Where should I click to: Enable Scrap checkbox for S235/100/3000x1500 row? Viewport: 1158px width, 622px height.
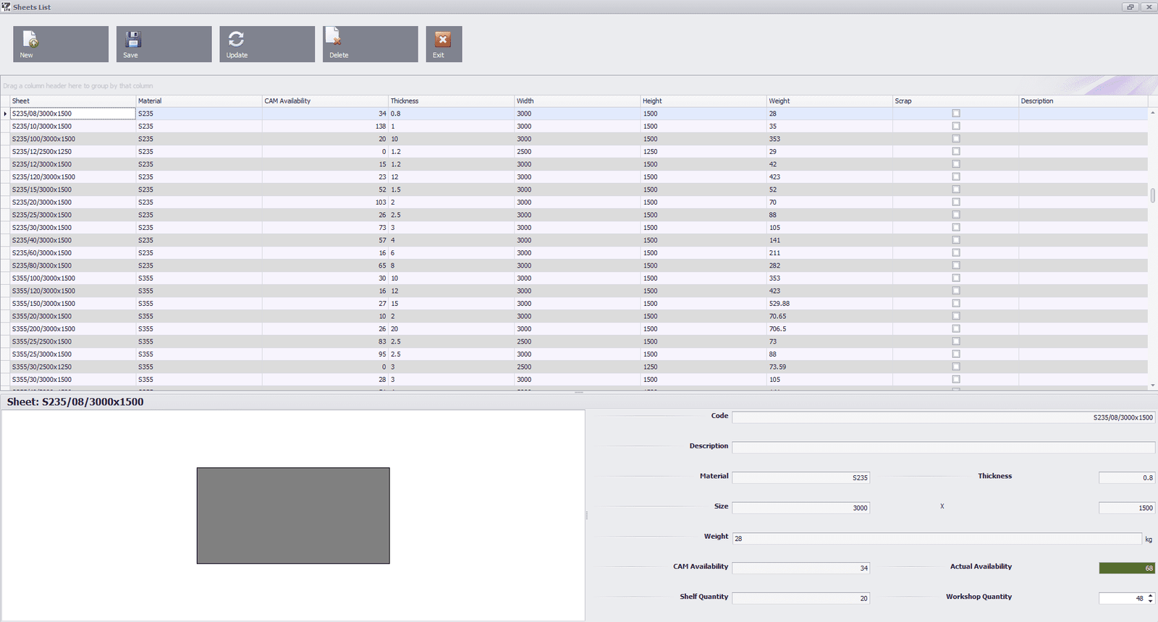coord(956,139)
